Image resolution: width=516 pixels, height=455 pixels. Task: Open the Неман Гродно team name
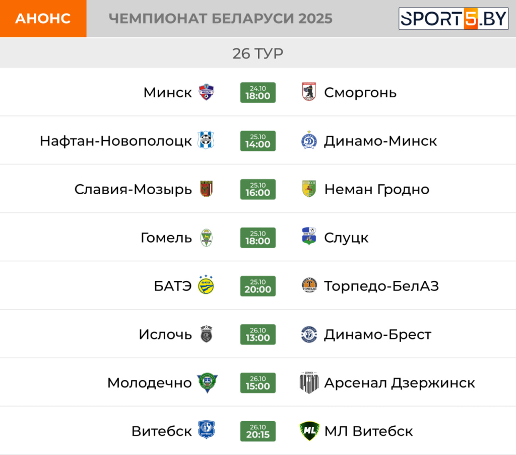[376, 189]
